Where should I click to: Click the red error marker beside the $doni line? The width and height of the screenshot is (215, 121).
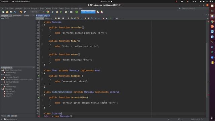(39, 116)
